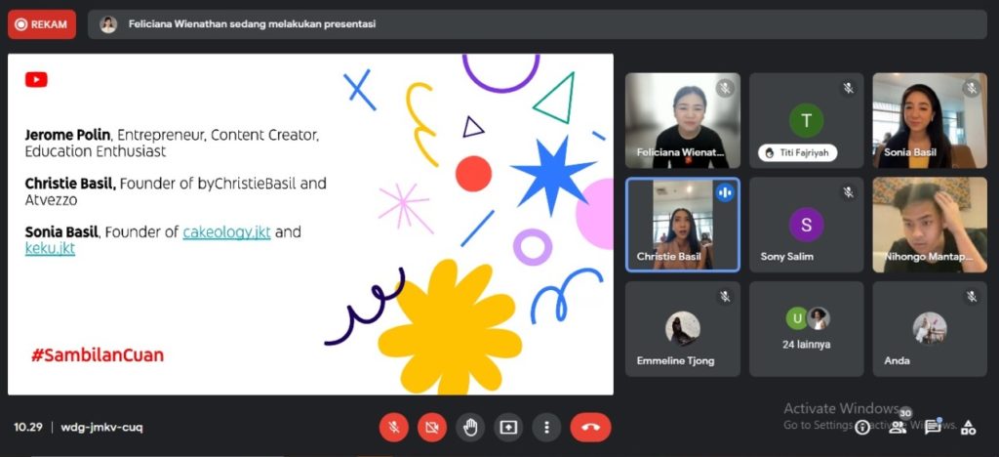Click the muted mic icon on T avatar tile
The width and height of the screenshot is (999, 457).
click(848, 88)
